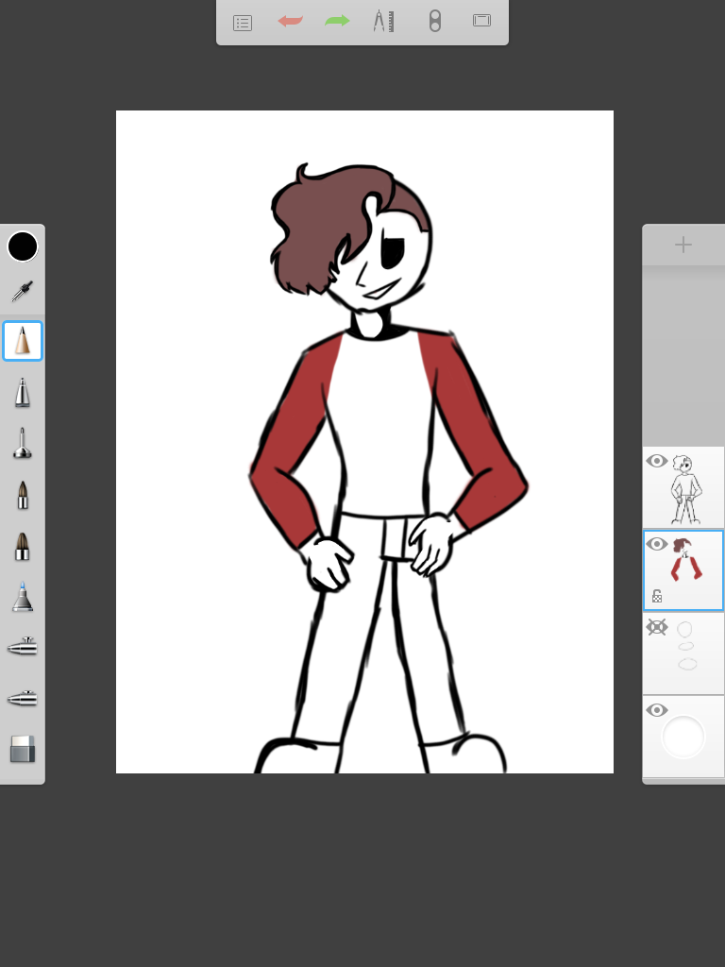Toggle visibility of the red color layer

click(x=657, y=544)
